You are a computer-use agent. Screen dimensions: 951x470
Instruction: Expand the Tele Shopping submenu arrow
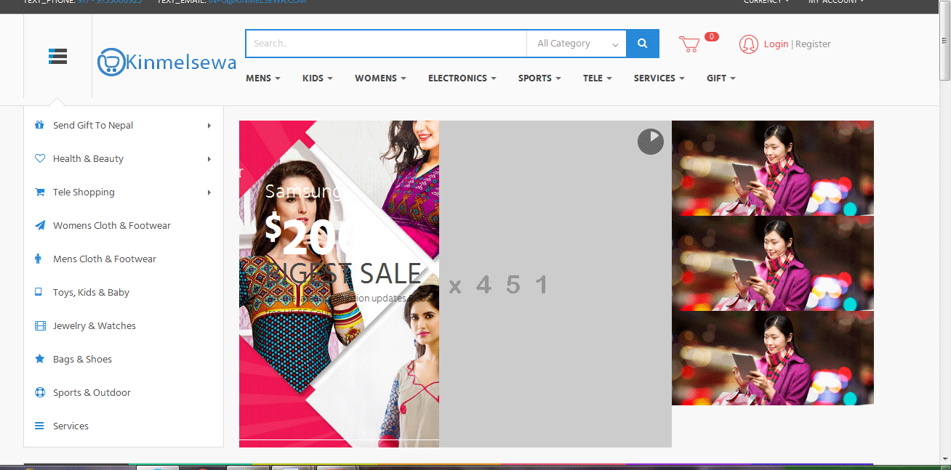(209, 193)
